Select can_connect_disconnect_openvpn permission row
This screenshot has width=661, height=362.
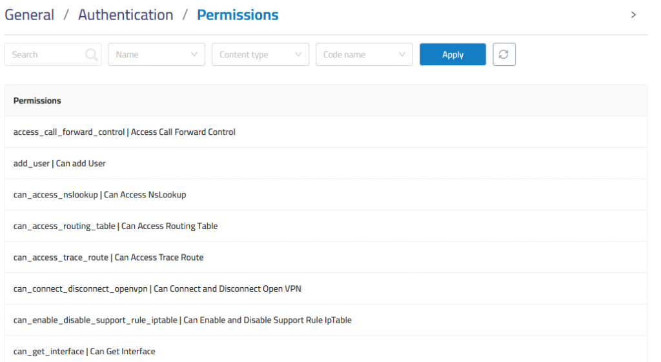(326, 288)
